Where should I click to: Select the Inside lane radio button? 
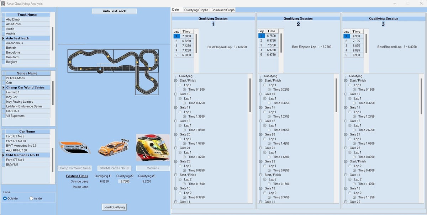coord(31,198)
